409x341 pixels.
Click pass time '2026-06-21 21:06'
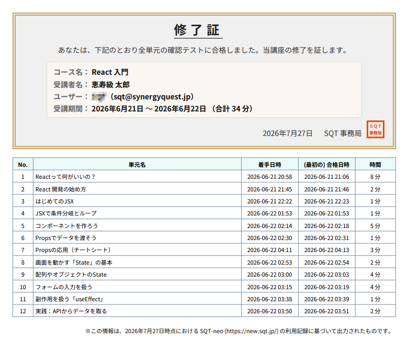(326, 177)
